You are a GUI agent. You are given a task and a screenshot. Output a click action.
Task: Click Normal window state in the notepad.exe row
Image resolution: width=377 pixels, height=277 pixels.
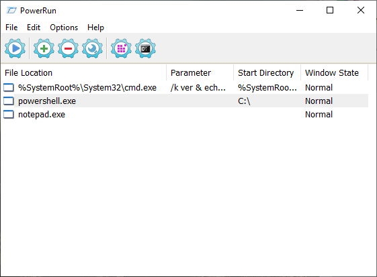tap(319, 115)
